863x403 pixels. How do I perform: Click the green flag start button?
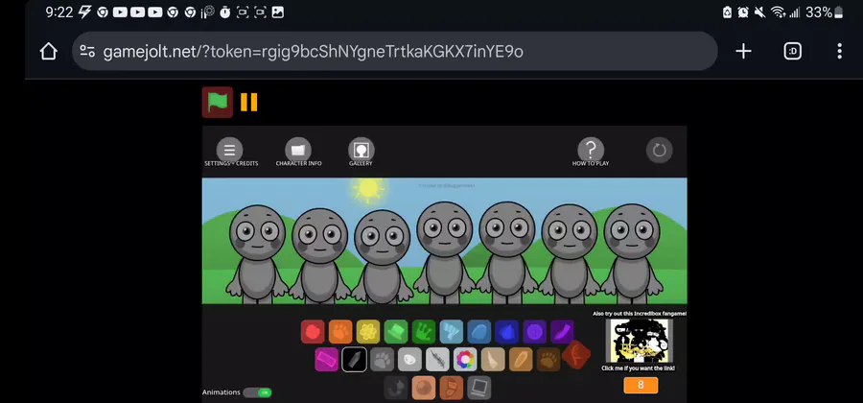tap(218, 103)
